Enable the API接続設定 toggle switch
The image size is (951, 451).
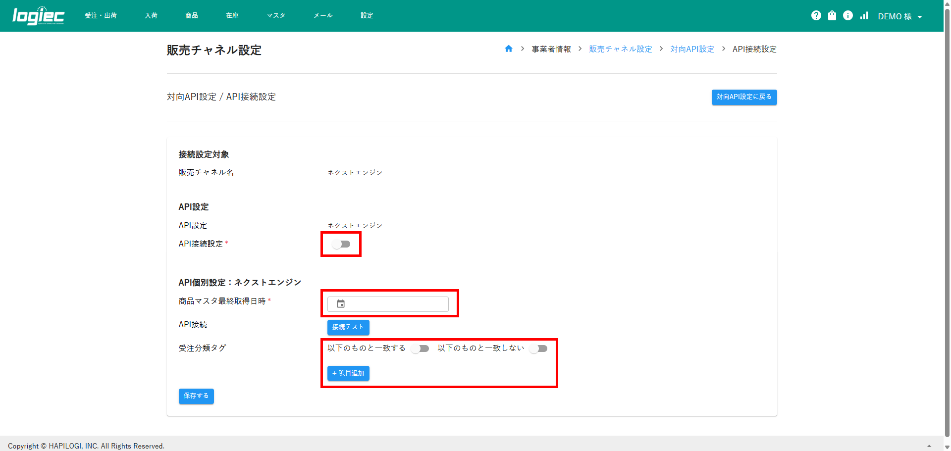[341, 244]
